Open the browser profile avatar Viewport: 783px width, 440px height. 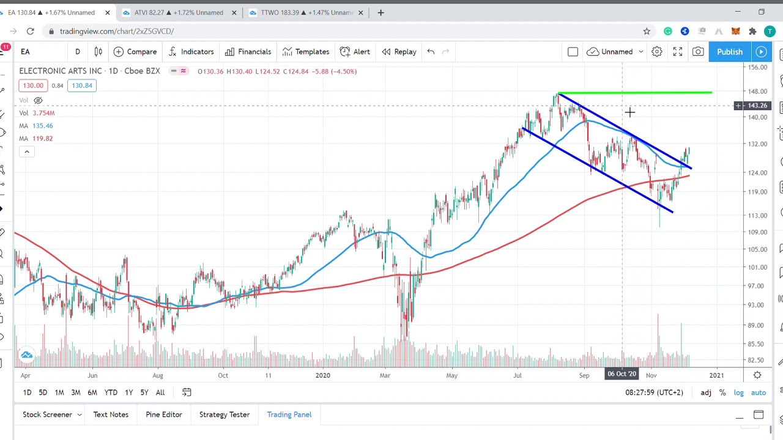(770, 31)
